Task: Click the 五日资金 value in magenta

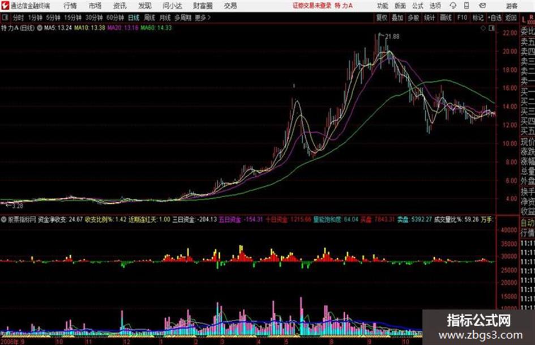Action: pyautogui.click(x=241, y=219)
